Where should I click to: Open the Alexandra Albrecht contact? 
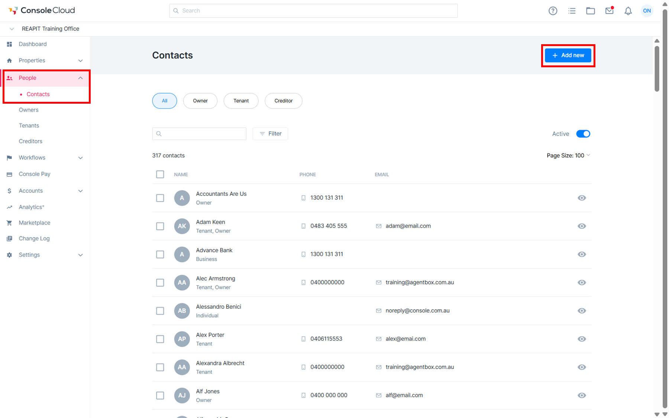tap(220, 363)
